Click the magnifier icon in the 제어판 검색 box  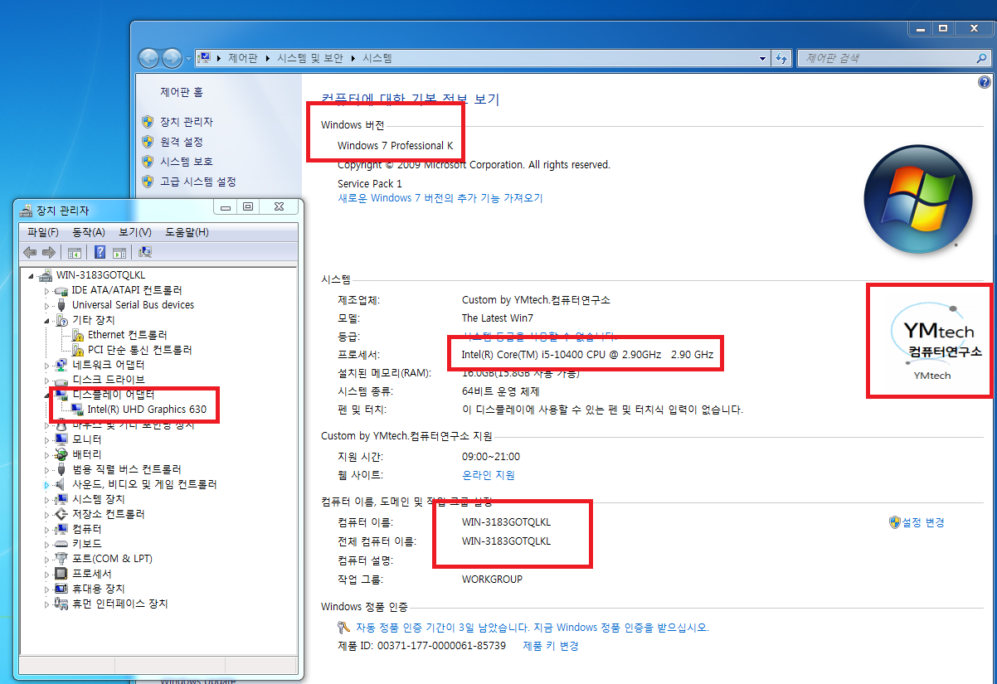click(x=980, y=59)
